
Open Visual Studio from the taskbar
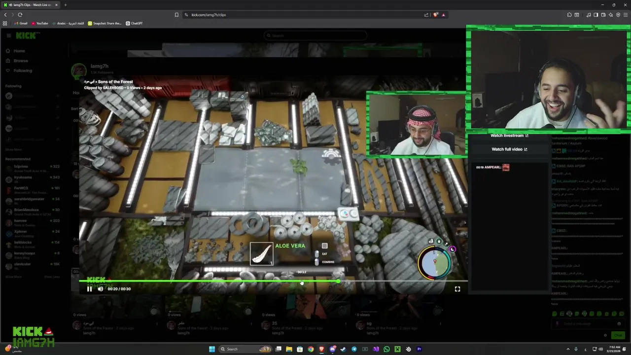(376, 349)
